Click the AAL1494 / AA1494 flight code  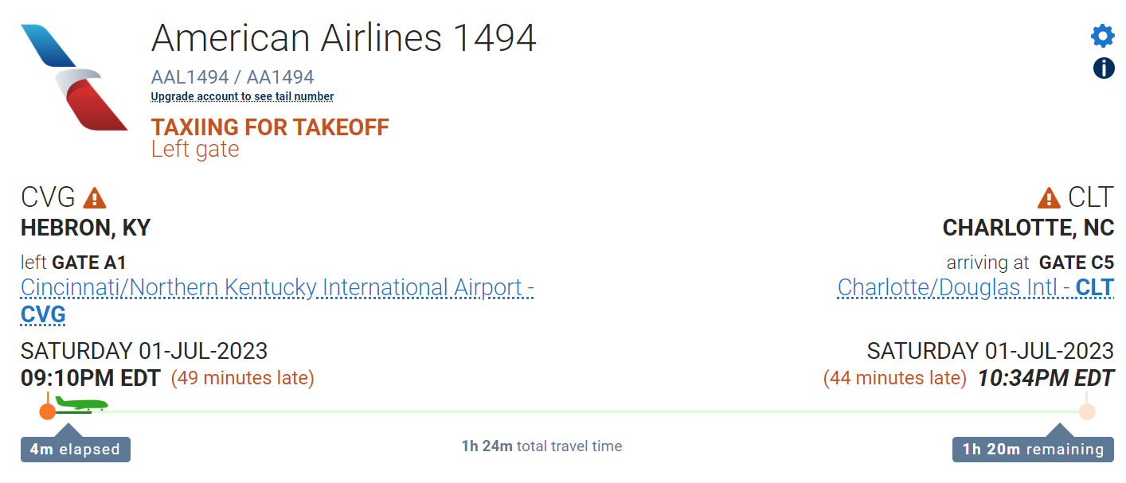click(x=233, y=77)
